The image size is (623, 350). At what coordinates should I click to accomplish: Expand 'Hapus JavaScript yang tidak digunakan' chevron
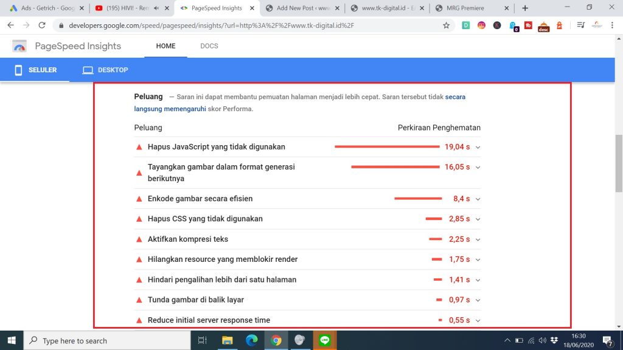tap(478, 147)
